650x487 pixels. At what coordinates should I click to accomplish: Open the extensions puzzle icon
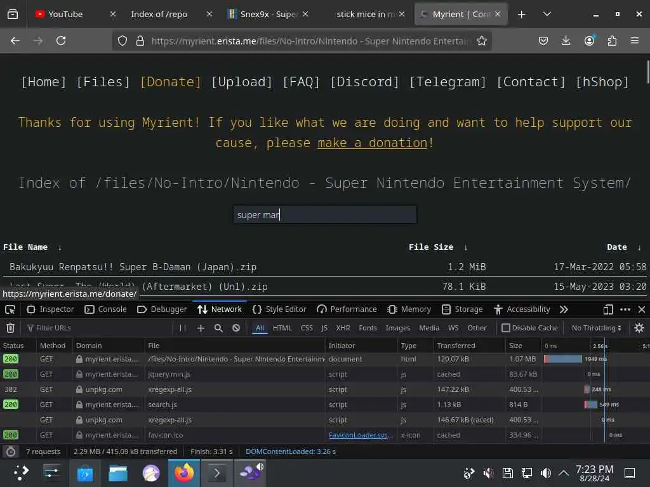(x=612, y=41)
